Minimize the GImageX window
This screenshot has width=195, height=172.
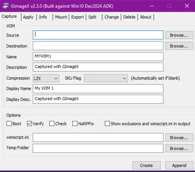click(152, 6)
